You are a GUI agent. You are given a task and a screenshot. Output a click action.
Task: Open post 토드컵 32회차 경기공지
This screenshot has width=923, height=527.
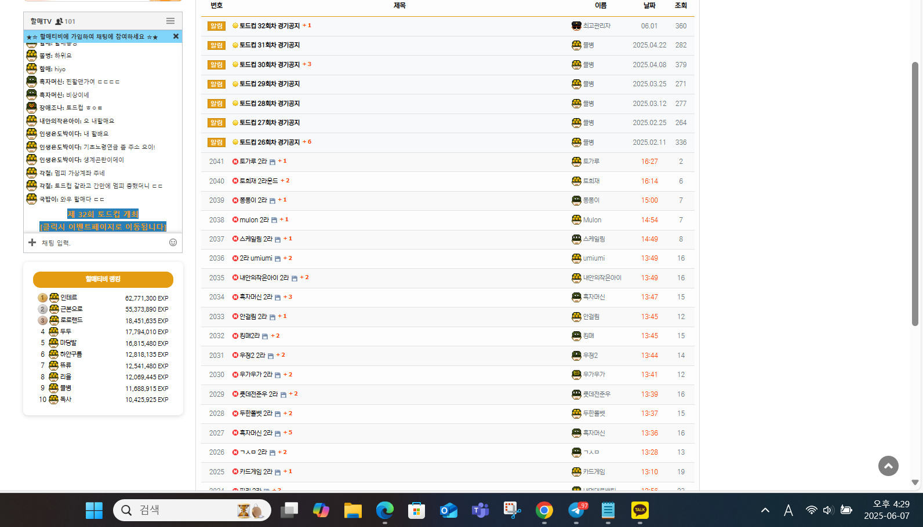[x=269, y=26]
